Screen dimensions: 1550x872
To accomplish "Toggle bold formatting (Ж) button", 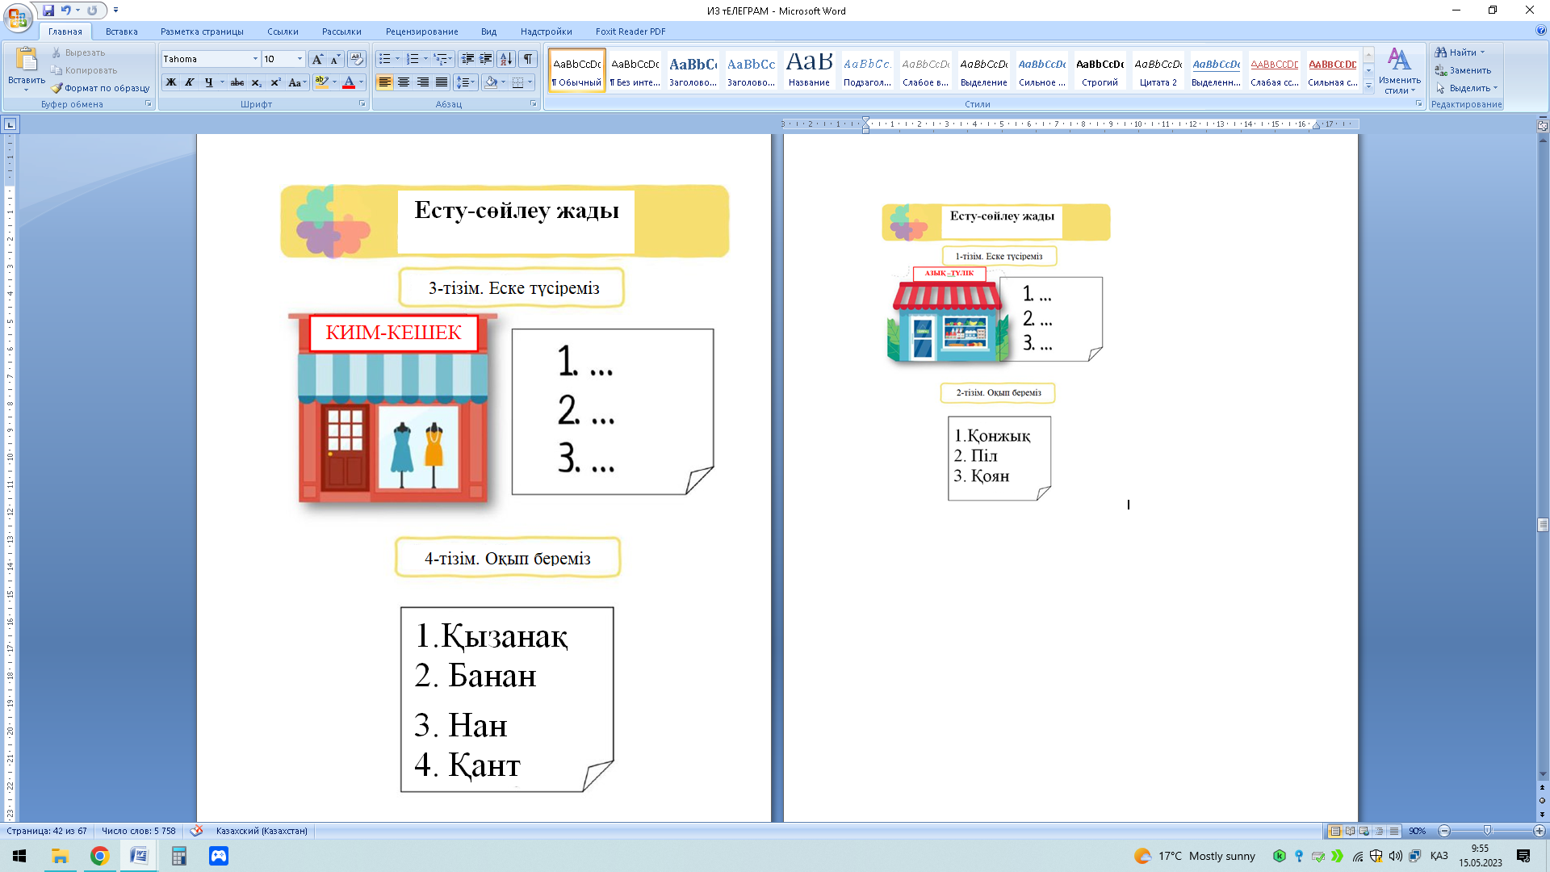I will coord(171,82).
